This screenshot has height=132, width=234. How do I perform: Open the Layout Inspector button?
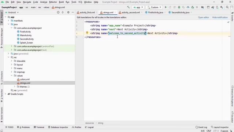tap(220, 127)
